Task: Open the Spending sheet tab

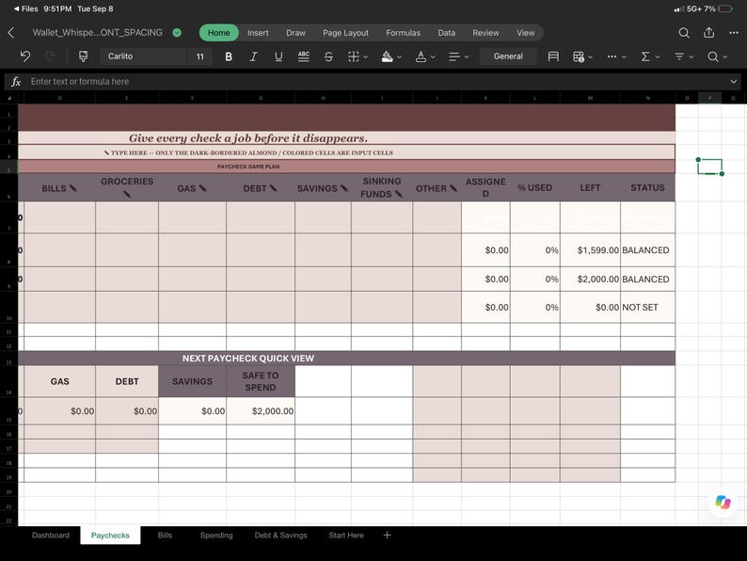Action: 216,535
